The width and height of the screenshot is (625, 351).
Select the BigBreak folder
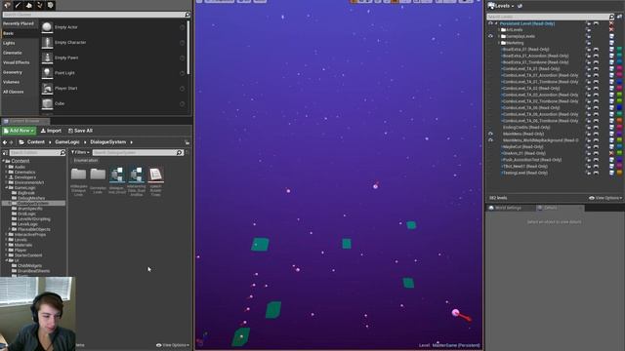pos(26,193)
